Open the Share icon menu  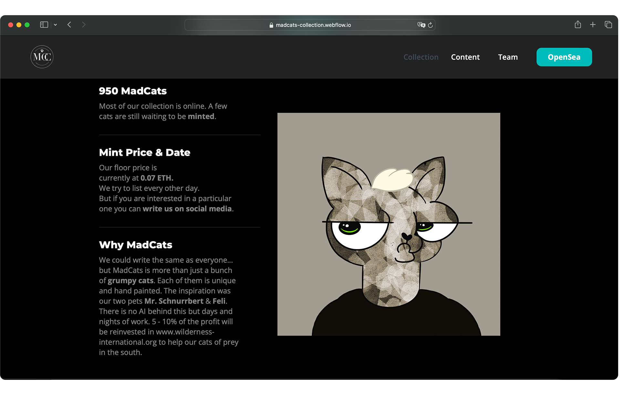[578, 25]
